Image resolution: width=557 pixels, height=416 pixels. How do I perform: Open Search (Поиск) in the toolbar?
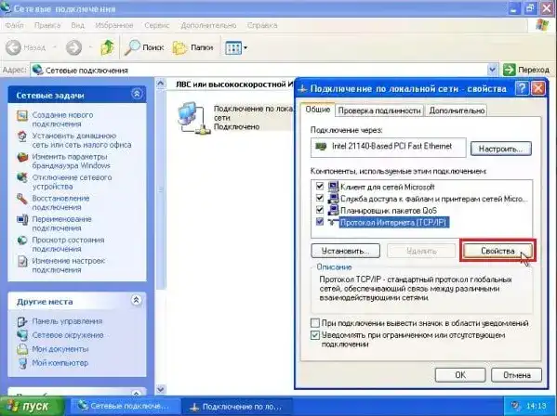(144, 47)
